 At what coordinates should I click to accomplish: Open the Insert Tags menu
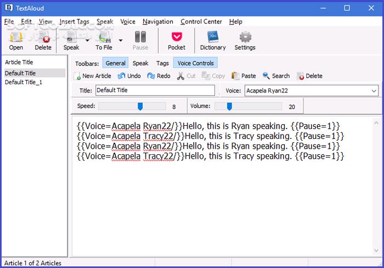[74, 22]
